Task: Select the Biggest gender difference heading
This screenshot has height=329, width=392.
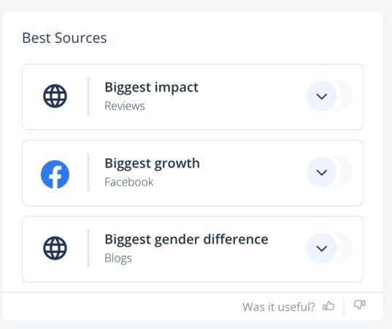Action: tap(186, 240)
